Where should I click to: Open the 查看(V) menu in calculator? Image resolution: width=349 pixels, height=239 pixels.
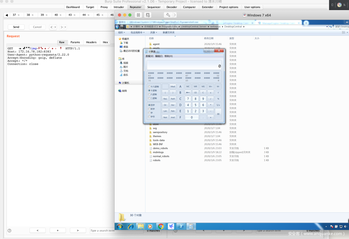[149, 56]
